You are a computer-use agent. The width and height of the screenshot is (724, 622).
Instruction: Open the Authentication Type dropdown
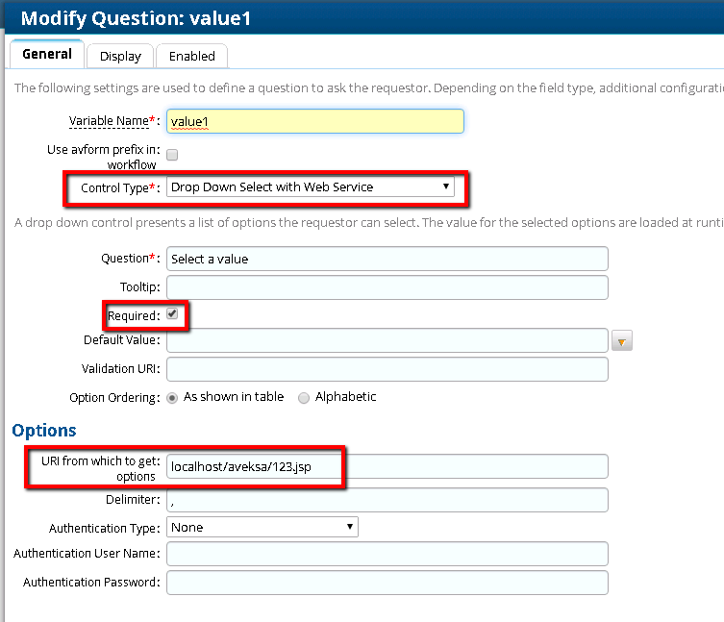pyautogui.click(x=262, y=527)
